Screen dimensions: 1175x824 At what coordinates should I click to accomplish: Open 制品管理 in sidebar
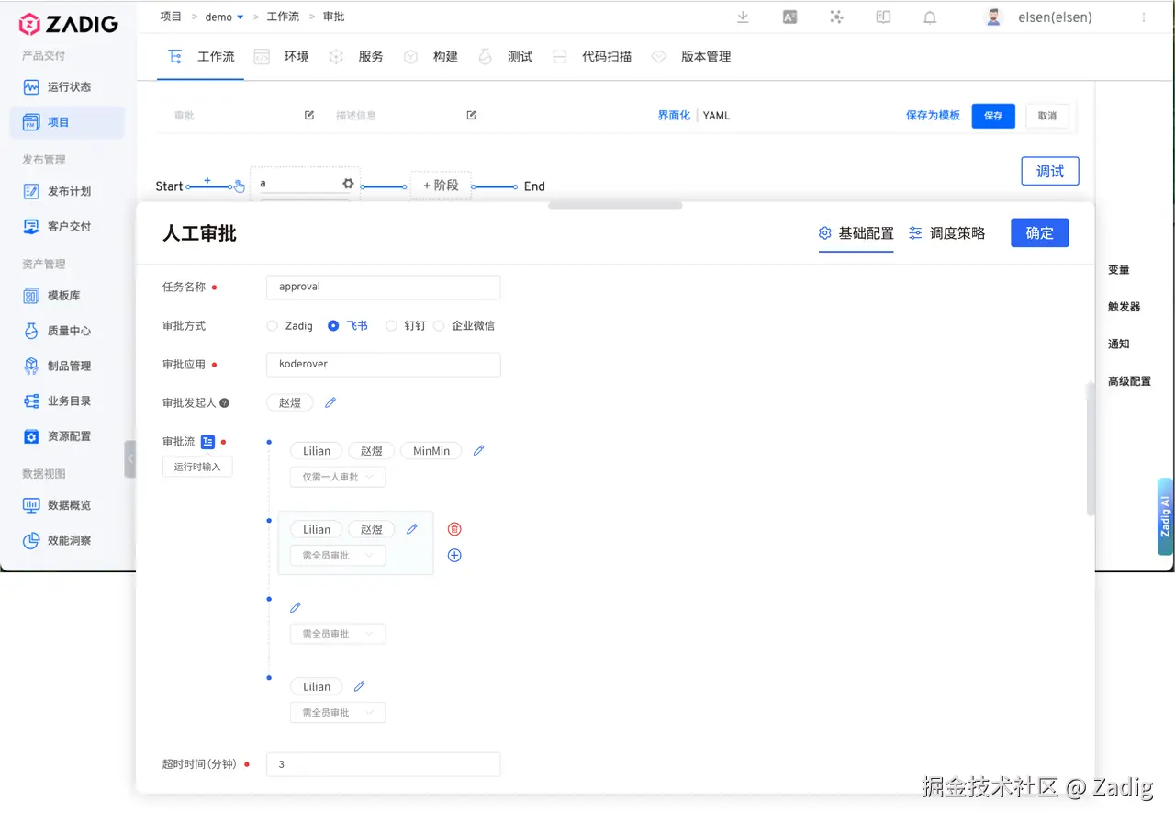pos(67,366)
